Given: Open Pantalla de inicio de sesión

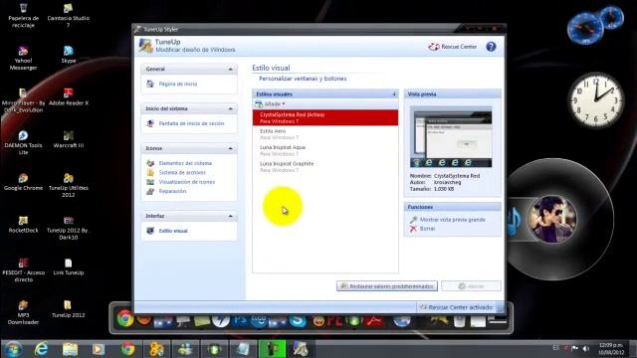Looking at the screenshot, I should pos(191,123).
